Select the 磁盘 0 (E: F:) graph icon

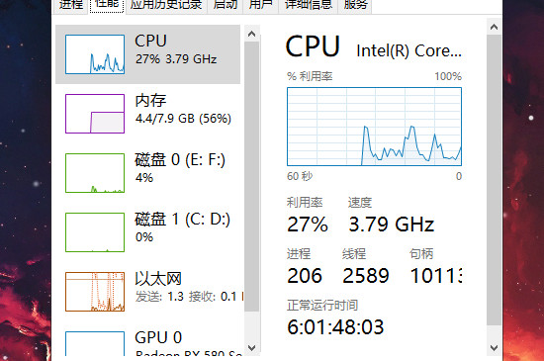(x=95, y=173)
